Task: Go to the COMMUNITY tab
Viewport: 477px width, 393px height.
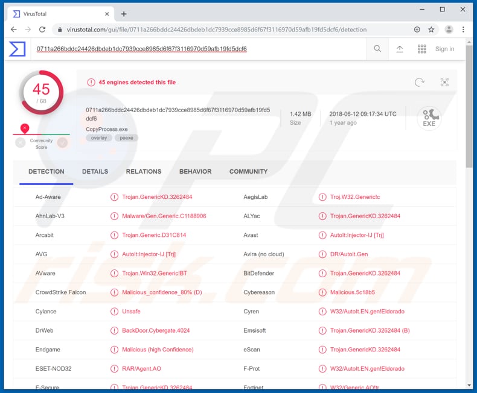Action: tap(249, 172)
